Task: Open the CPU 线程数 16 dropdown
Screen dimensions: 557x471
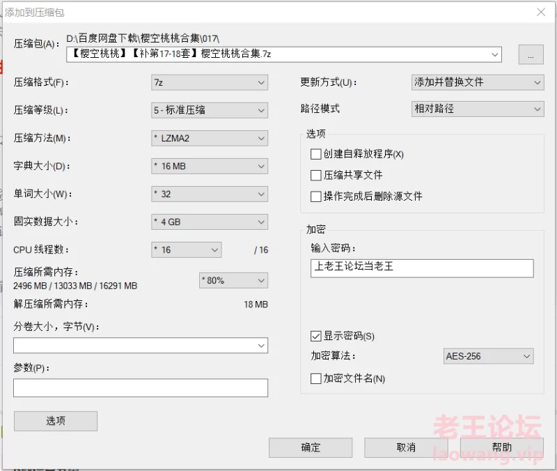Action: coord(186,250)
